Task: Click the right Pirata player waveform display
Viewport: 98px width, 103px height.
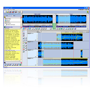Action: click(x=71, y=19)
